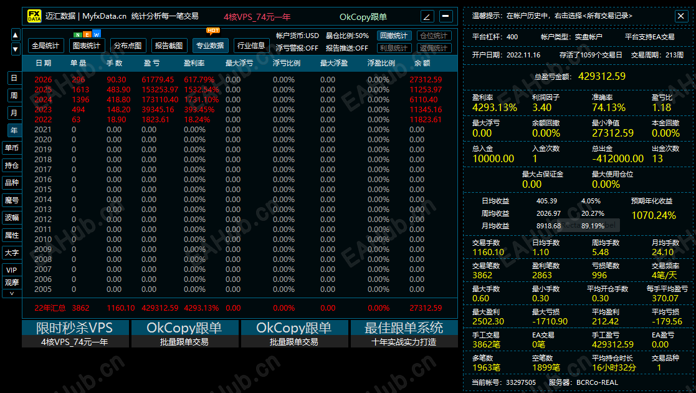The image size is (696, 393).
Task: Open OkCopy跟单 banner beside 限时秒杀VPS
Action: (x=184, y=334)
